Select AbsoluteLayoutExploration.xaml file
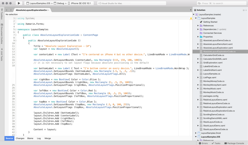 coord(218,48)
